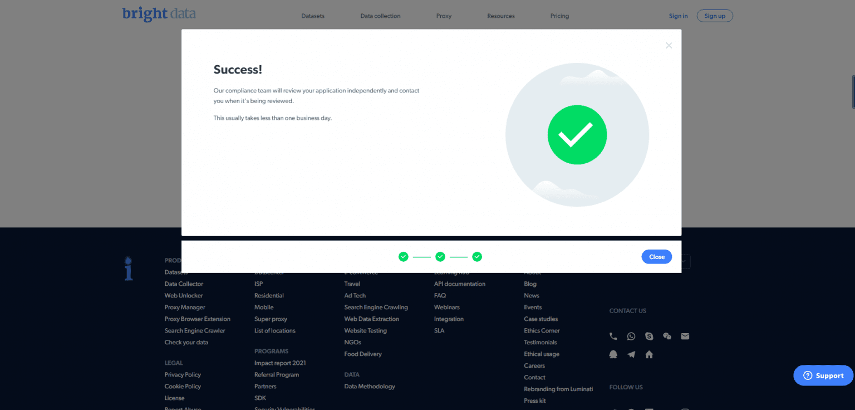
Task: Click the Sign up button
Action: [x=715, y=16]
